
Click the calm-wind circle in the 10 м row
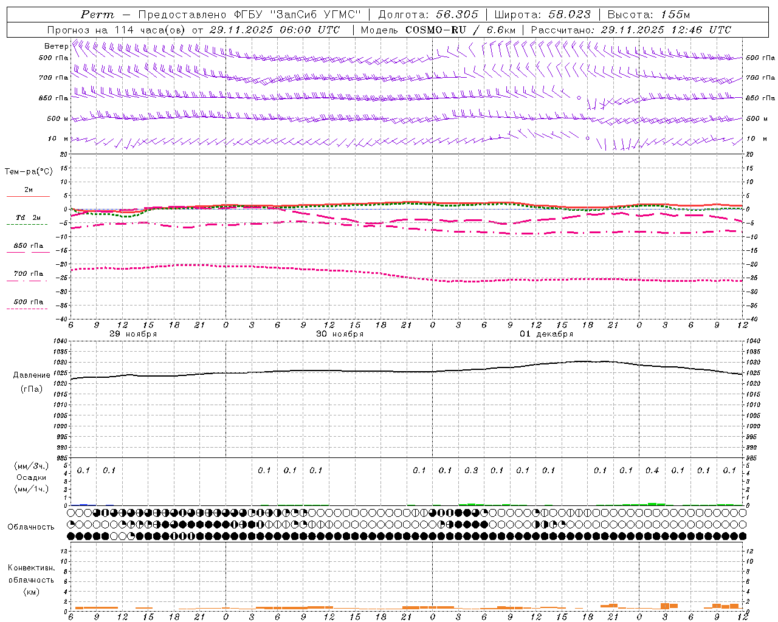click(x=587, y=138)
